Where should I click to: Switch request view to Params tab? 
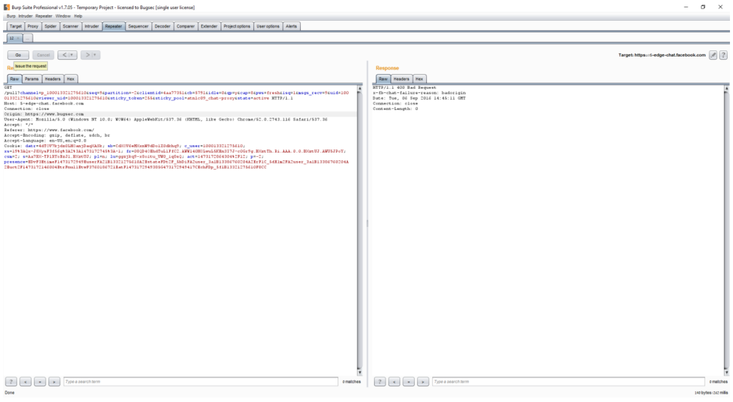point(31,79)
